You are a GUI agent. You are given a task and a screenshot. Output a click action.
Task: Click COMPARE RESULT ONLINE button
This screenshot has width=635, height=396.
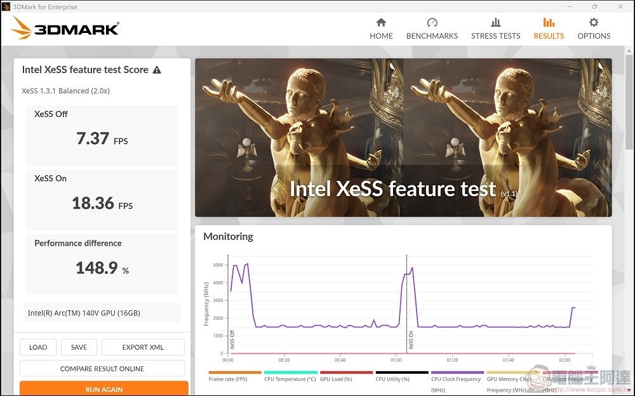[x=102, y=369]
